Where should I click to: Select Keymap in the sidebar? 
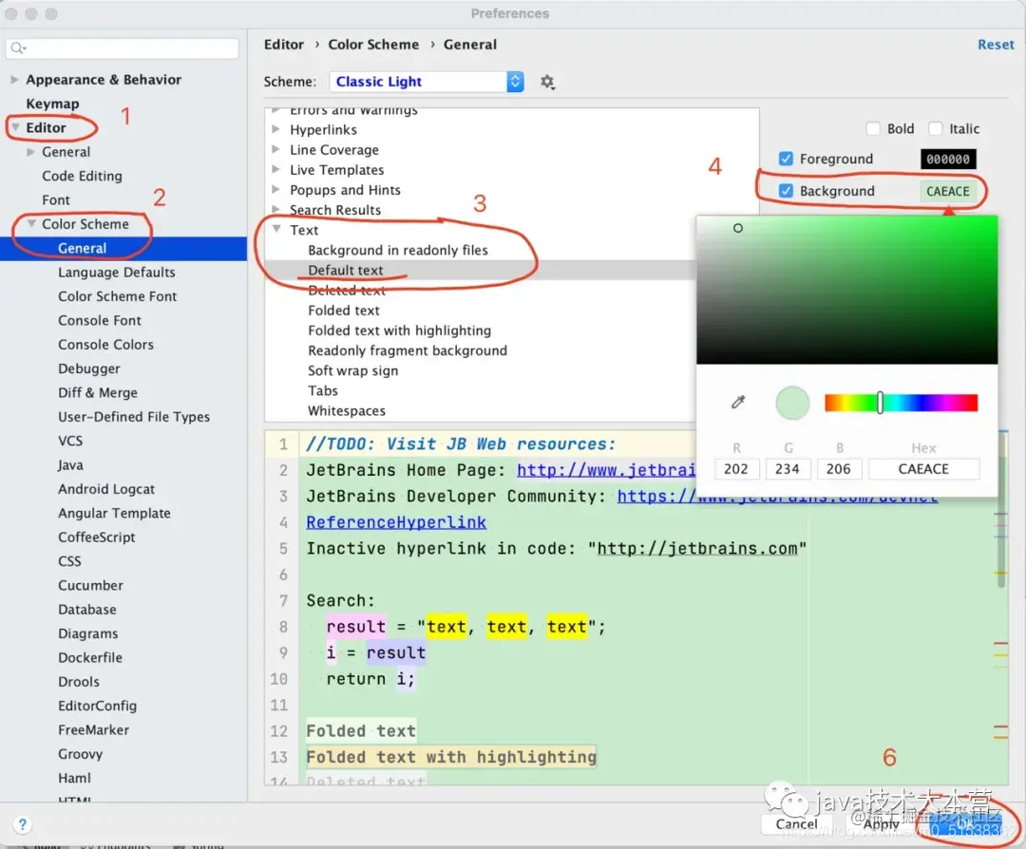(x=52, y=104)
